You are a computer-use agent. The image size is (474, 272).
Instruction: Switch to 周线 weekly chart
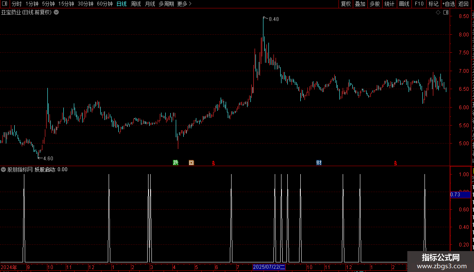tap(136, 4)
